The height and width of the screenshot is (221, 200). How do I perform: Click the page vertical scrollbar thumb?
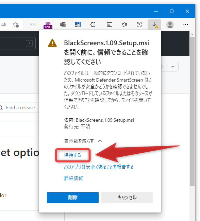click(192, 112)
